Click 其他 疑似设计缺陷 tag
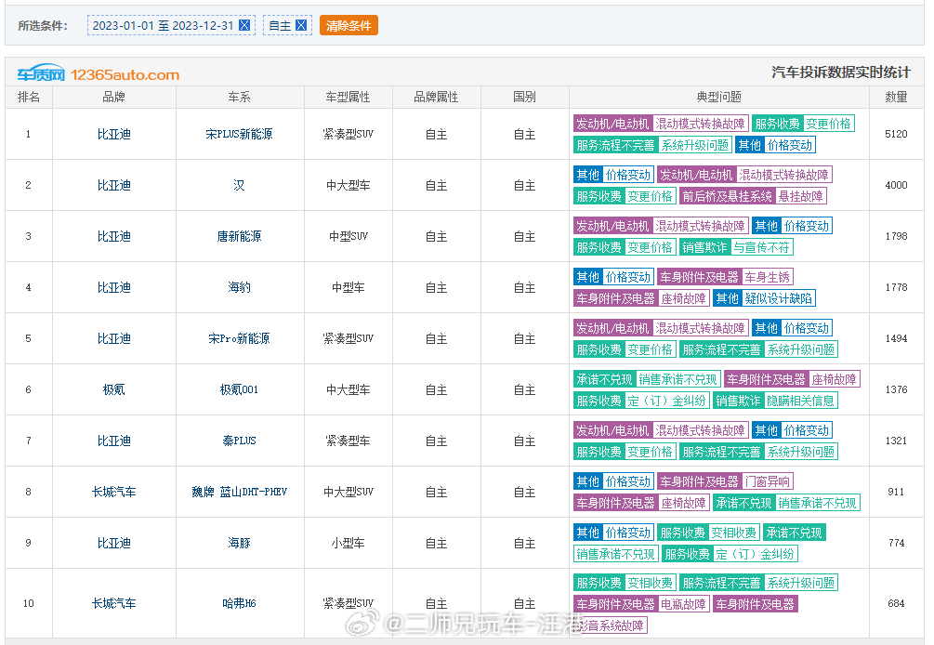 (764, 298)
